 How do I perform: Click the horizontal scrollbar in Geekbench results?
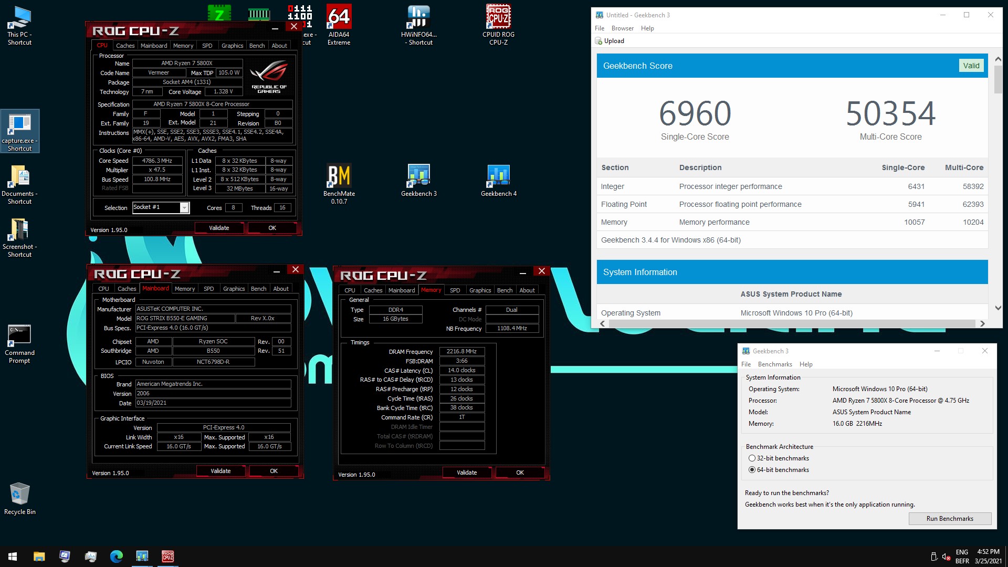tap(792, 323)
